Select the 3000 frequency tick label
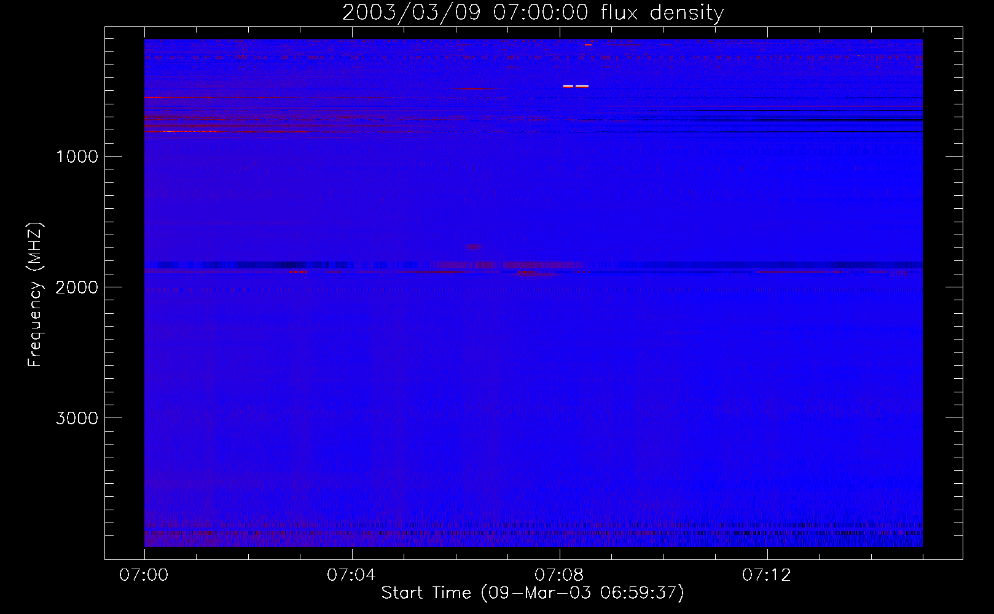 click(x=77, y=418)
